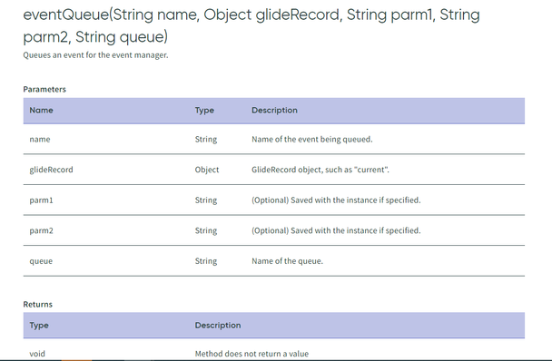This screenshot has height=361, width=552.
Task: Select the glideRecord parameter name
Action: click(52, 170)
